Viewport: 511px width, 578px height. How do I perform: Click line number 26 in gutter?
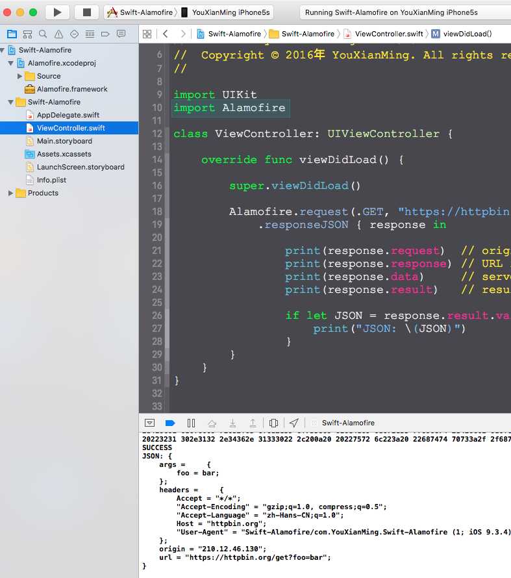click(157, 316)
